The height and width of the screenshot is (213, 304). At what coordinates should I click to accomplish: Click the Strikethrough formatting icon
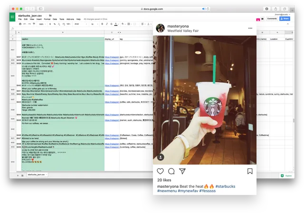point(111,24)
